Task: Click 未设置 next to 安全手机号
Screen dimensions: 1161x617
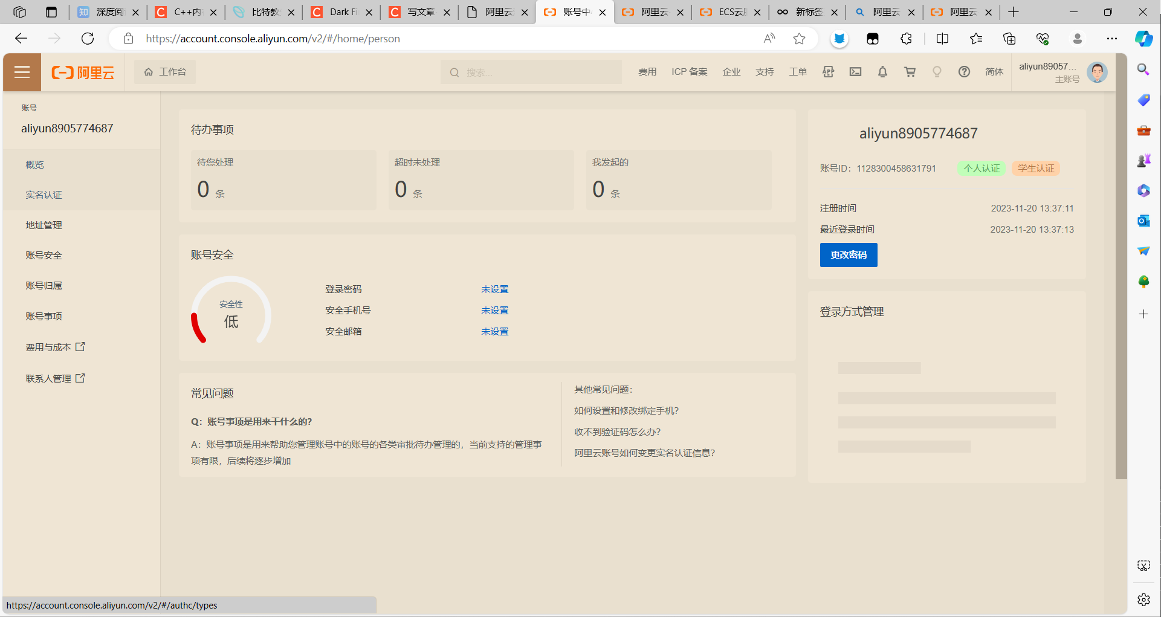Action: (494, 311)
